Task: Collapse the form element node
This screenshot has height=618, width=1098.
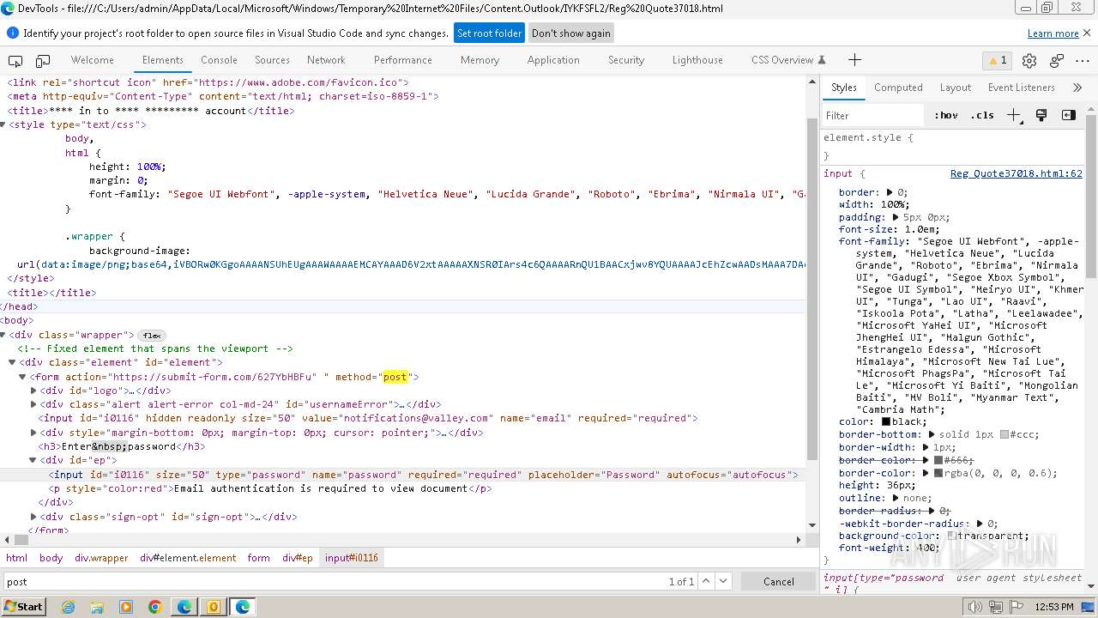Action: click(23, 377)
